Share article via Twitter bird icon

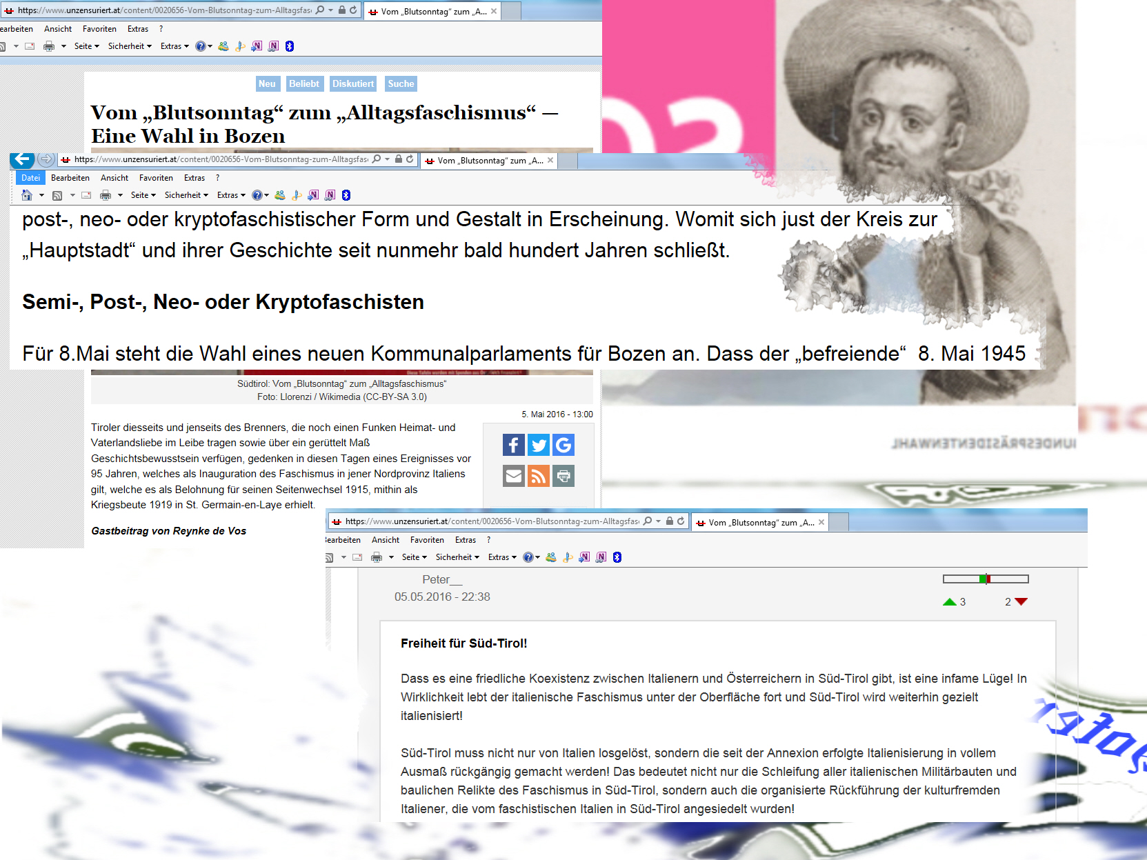539,445
